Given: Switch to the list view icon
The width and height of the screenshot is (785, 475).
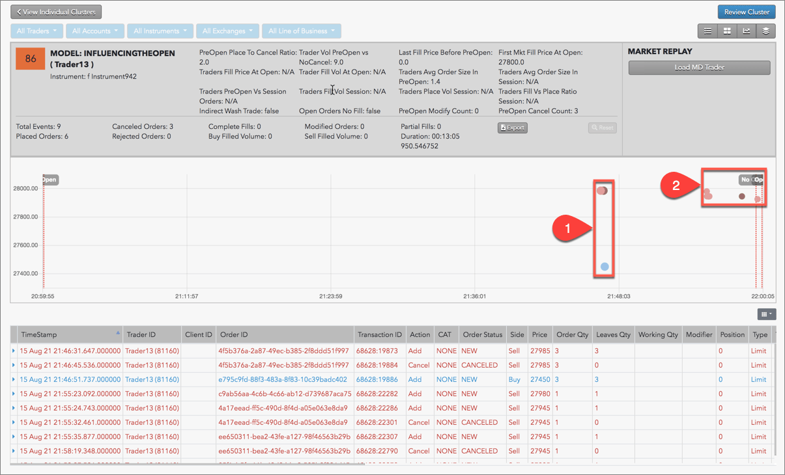Looking at the screenshot, I should pyautogui.click(x=707, y=31).
